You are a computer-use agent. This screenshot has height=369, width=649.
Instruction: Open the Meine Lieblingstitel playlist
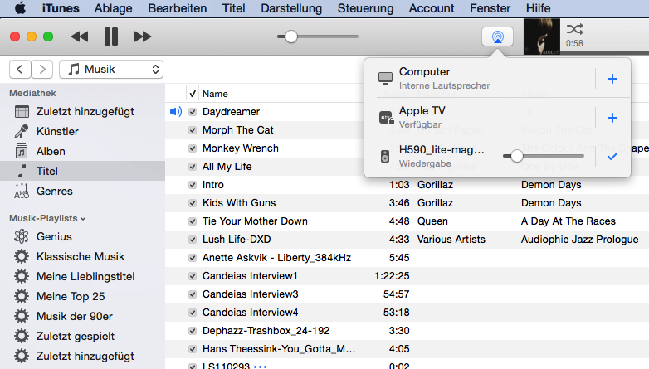[82, 276]
